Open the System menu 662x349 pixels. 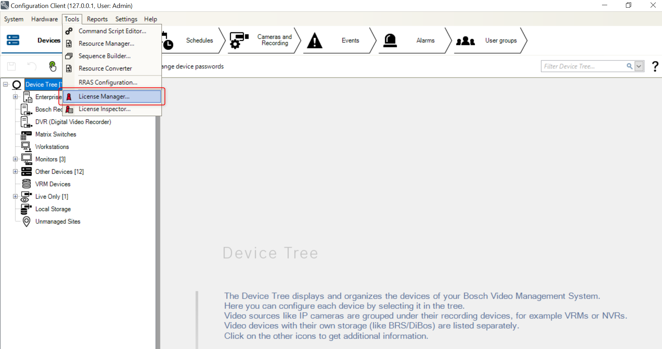14,19
